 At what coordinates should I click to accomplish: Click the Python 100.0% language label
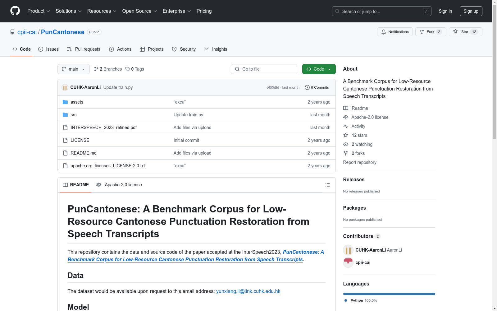click(361, 300)
